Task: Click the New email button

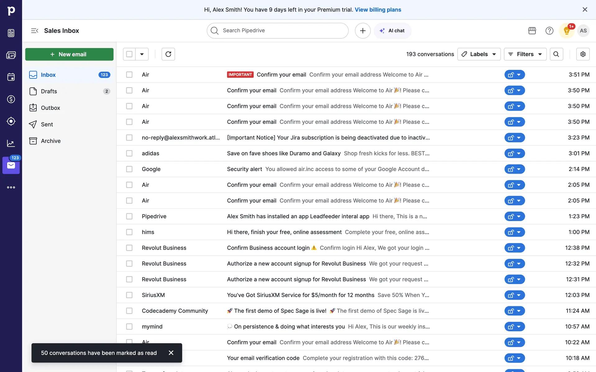Action: (69, 54)
